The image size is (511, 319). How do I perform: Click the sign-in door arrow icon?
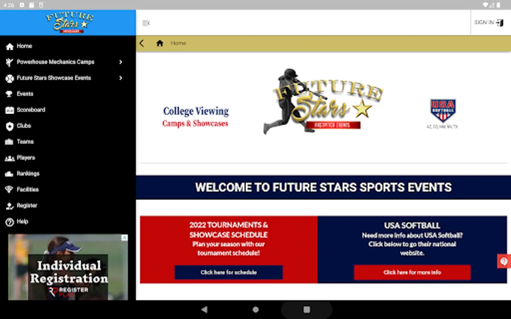(x=500, y=23)
